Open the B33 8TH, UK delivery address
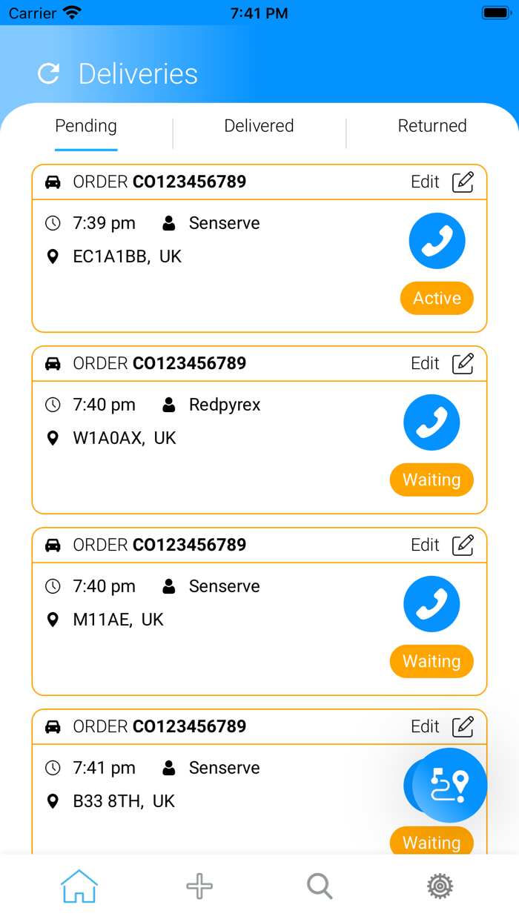The image size is (519, 922). click(123, 801)
